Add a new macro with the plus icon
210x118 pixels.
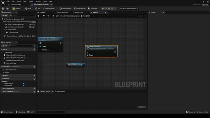coord(34,75)
